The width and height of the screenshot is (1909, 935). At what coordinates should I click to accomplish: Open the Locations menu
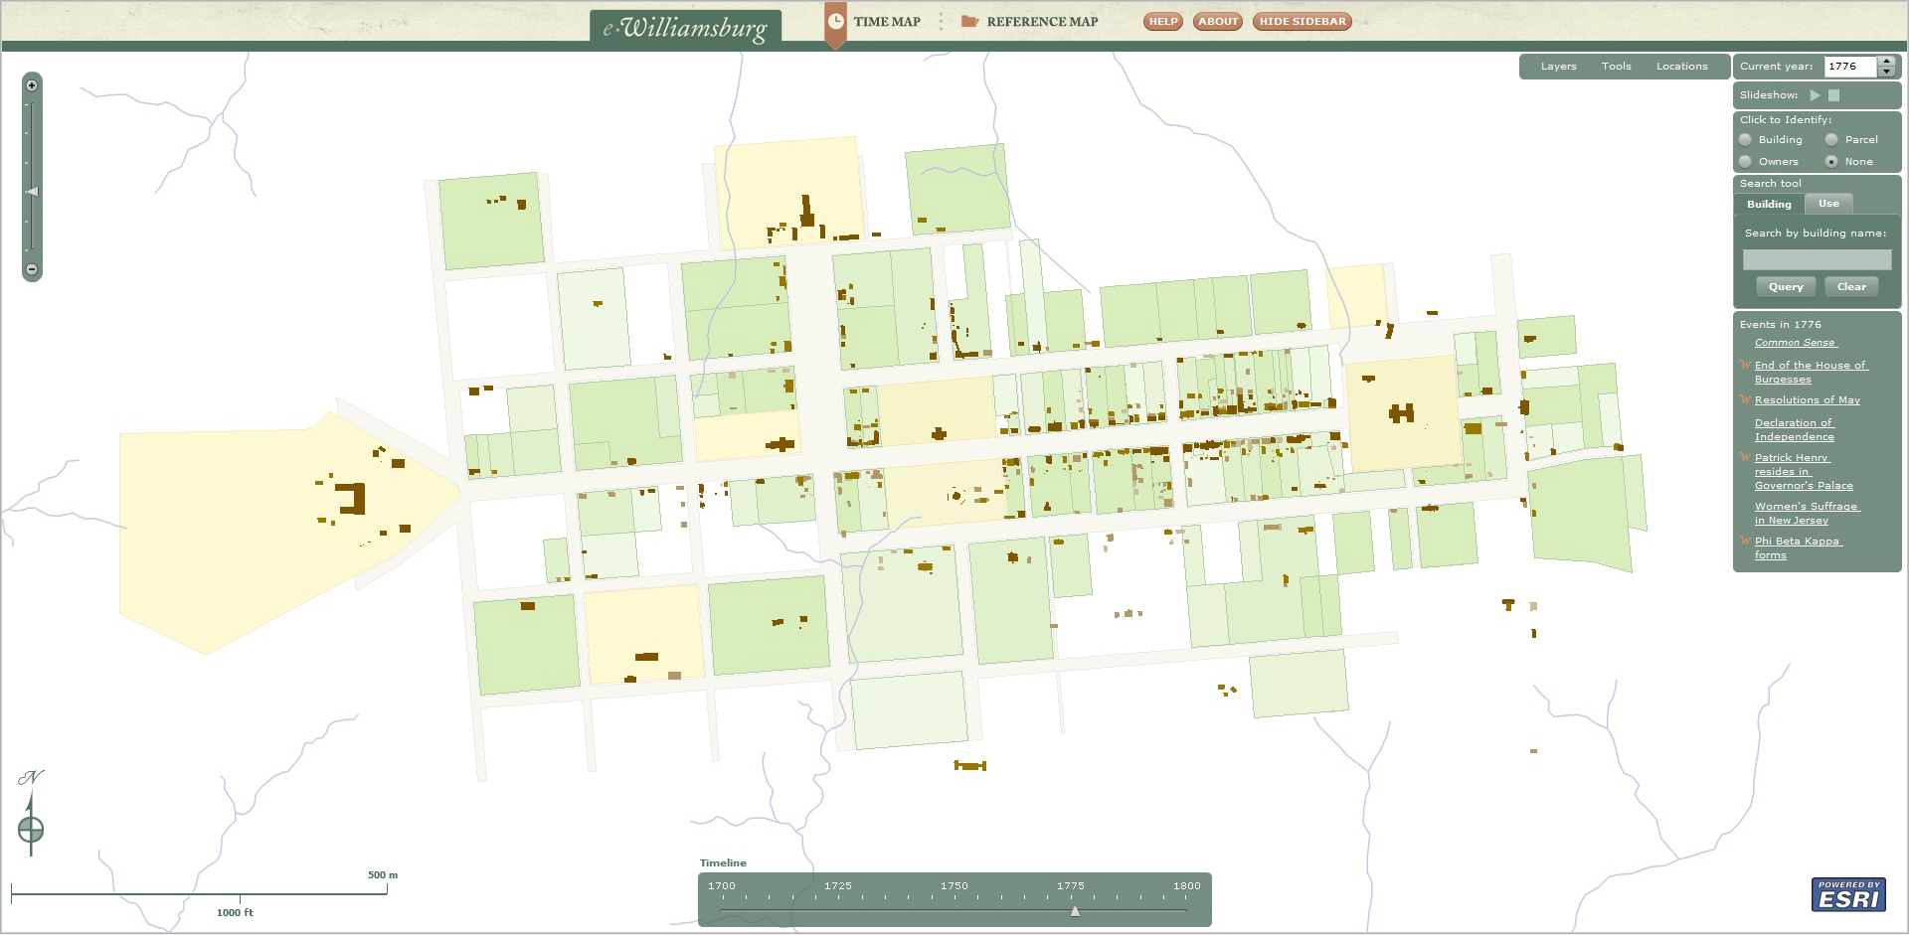1681,67
